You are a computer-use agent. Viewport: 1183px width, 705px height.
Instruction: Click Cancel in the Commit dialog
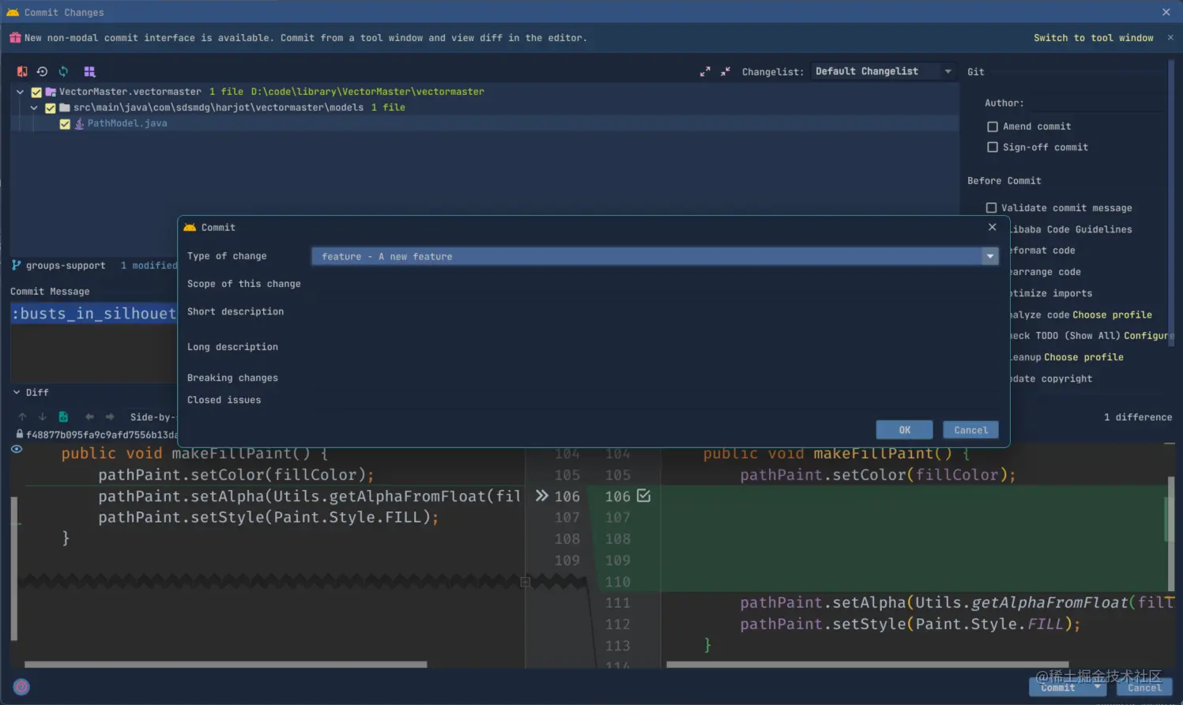(x=970, y=430)
